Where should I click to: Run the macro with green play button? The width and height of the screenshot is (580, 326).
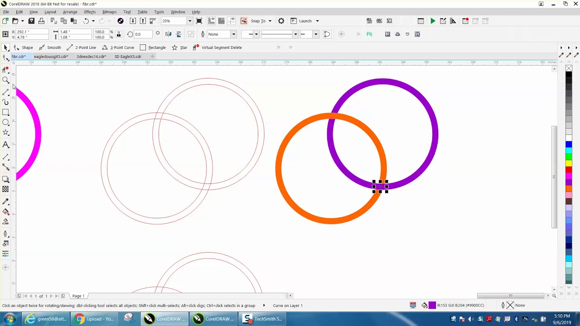[433, 21]
